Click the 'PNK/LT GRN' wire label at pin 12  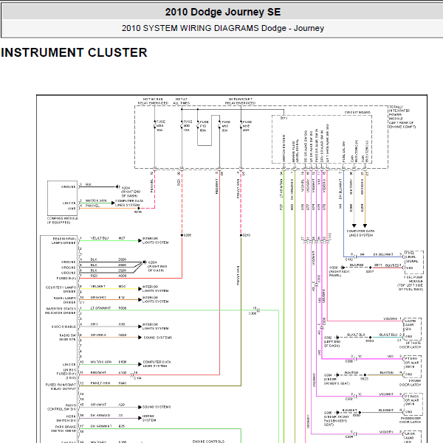click(100, 383)
